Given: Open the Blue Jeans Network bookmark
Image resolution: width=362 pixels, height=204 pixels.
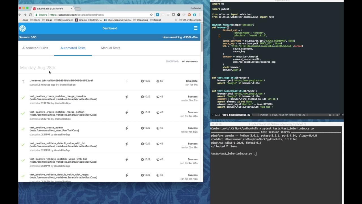Looking at the screenshot, I should [x=118, y=20].
